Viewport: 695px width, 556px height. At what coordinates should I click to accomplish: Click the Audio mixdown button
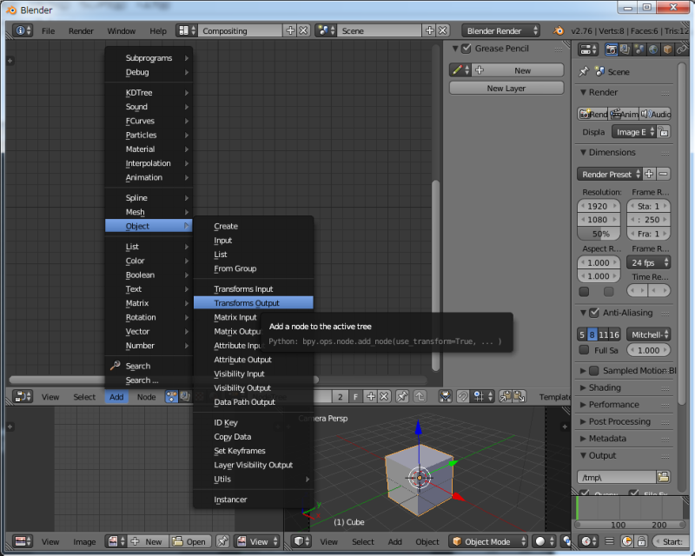click(655, 114)
